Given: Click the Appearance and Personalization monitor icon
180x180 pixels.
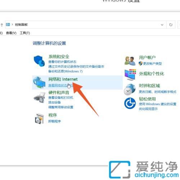Looking at the screenshot, I should pos(130,75).
